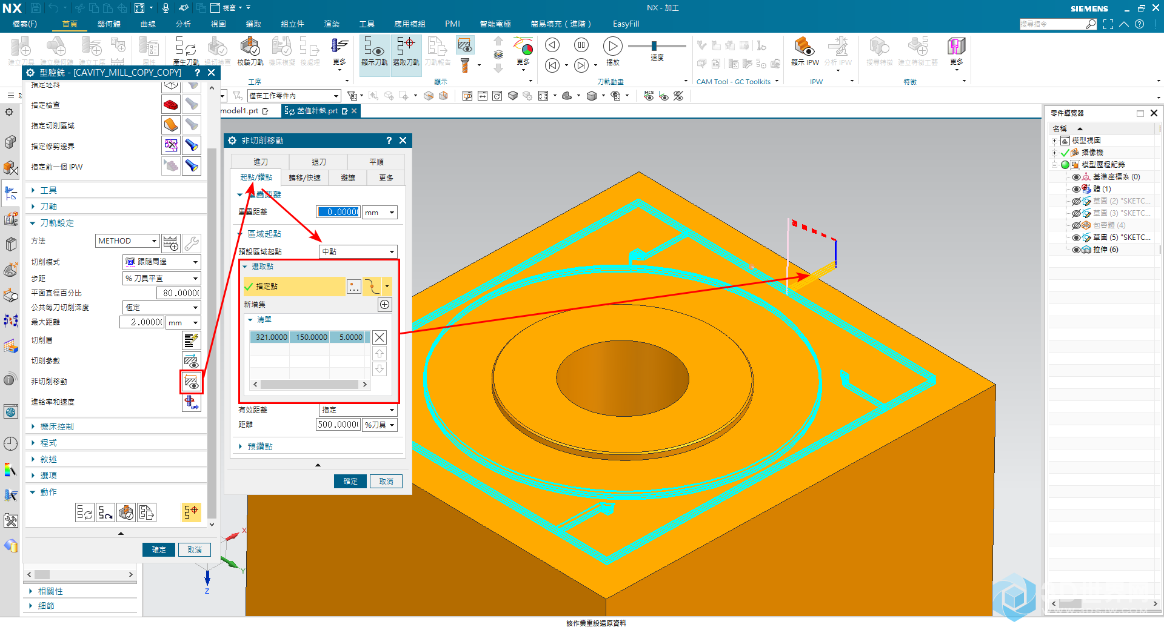Open the 公共每刀切削深度 恆定 dropdown
1164x630 pixels.
[x=162, y=308]
